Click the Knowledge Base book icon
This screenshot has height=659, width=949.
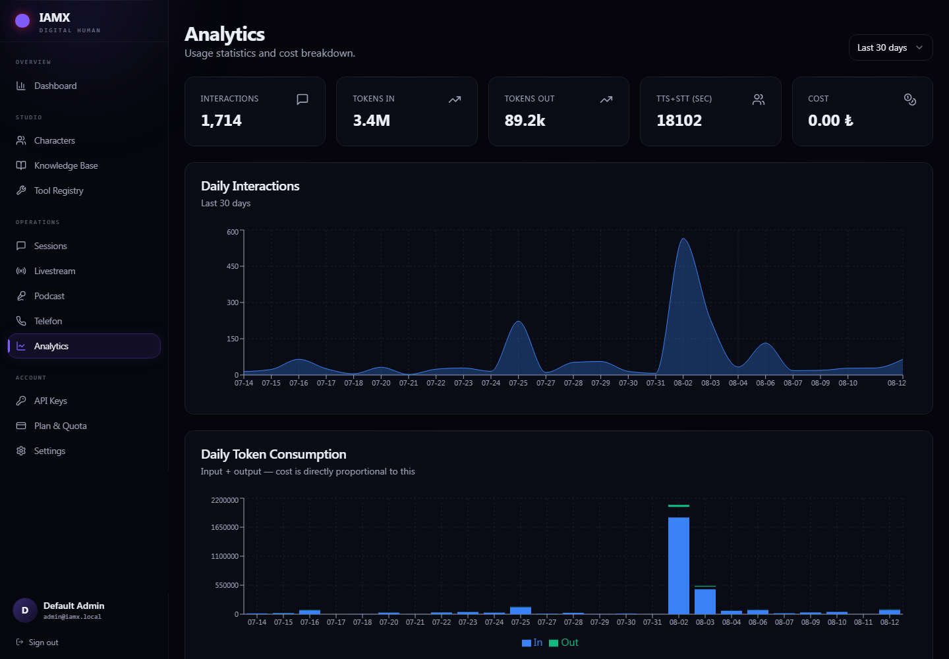(x=21, y=165)
